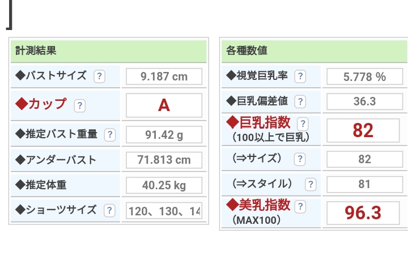
Task: Open the help icon next to カップ
Action: click(x=80, y=105)
